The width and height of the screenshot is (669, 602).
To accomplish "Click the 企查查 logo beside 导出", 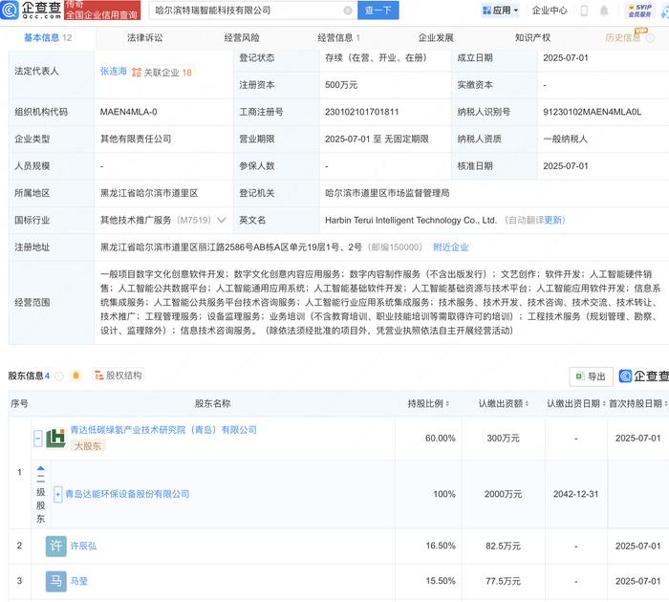I will [x=643, y=376].
